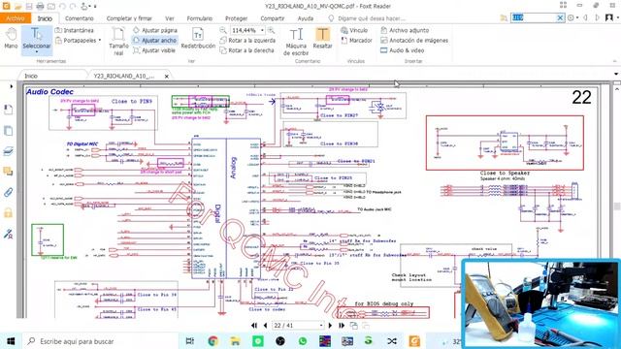The width and height of the screenshot is (621, 349).
Task: Go to the previous page
Action: click(x=265, y=326)
